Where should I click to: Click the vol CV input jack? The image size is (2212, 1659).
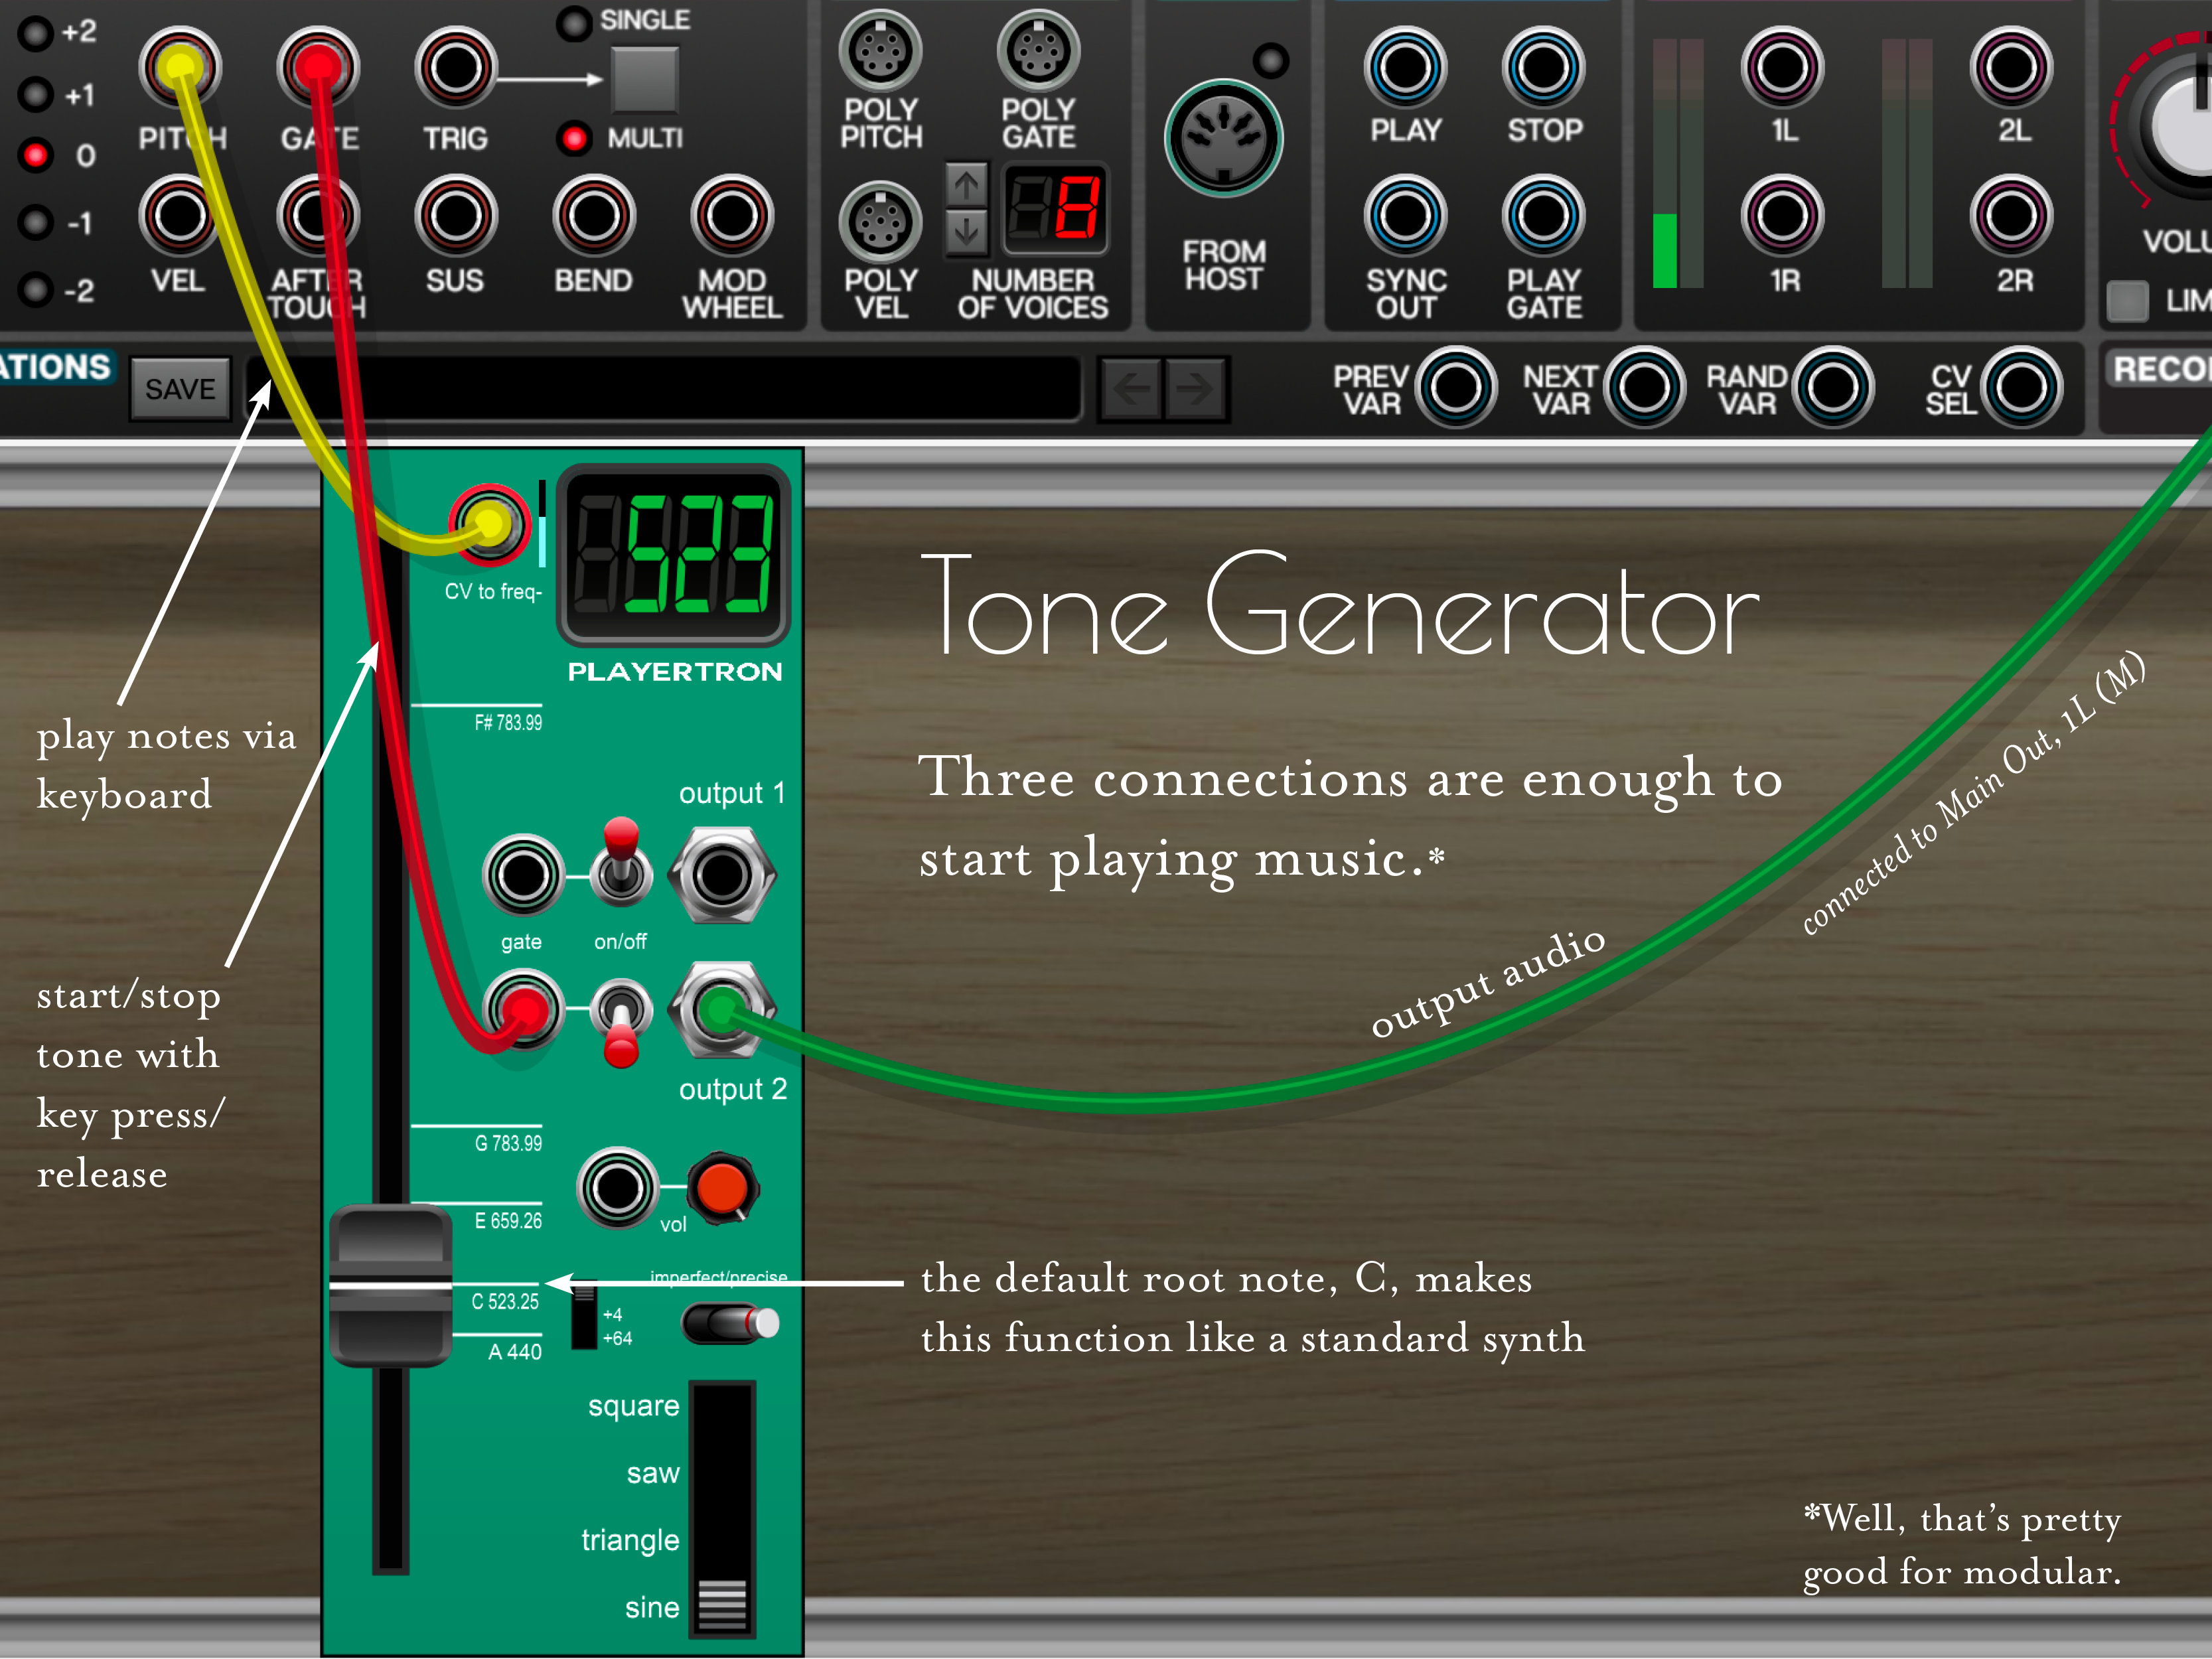[617, 1188]
